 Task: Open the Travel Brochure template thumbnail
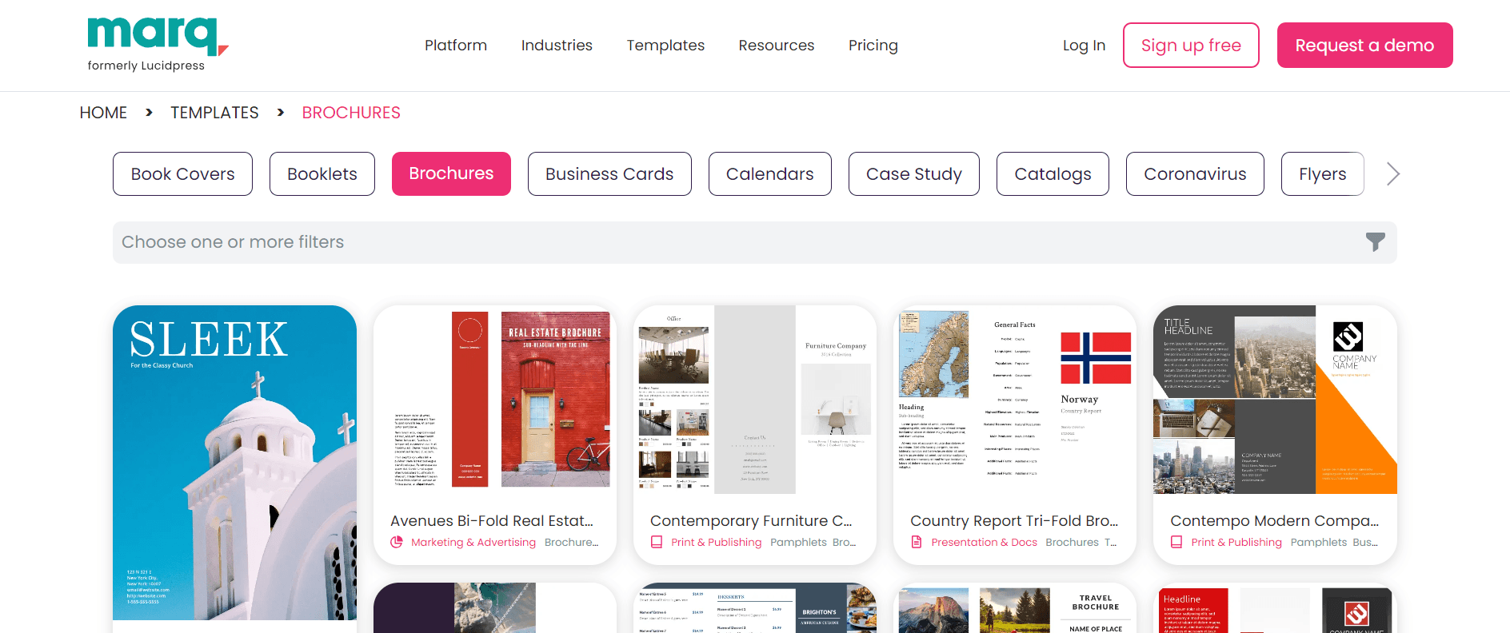click(1015, 610)
